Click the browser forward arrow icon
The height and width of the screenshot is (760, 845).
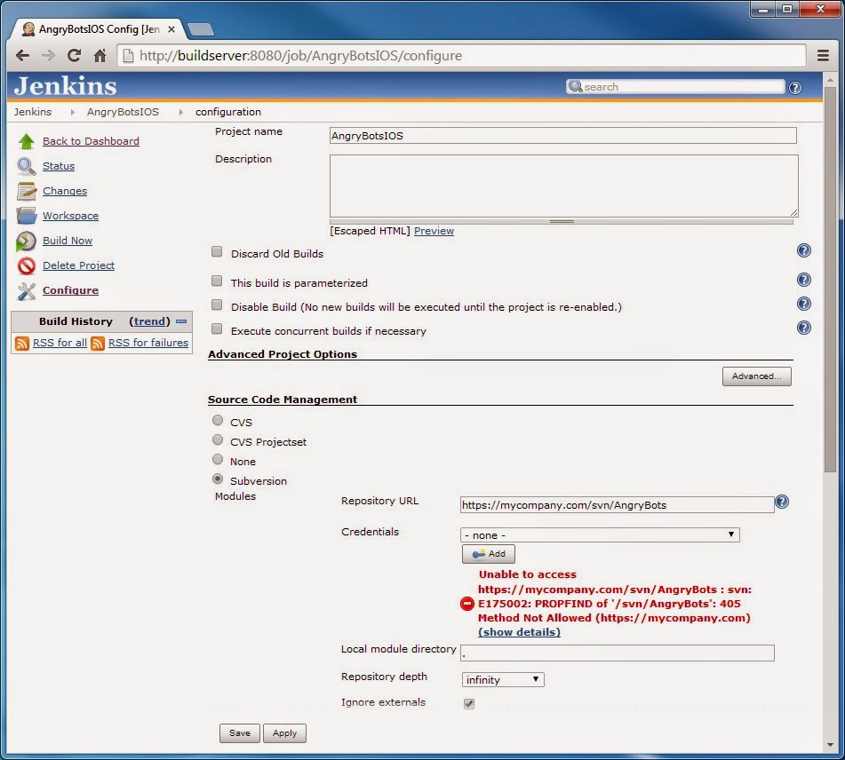point(48,55)
